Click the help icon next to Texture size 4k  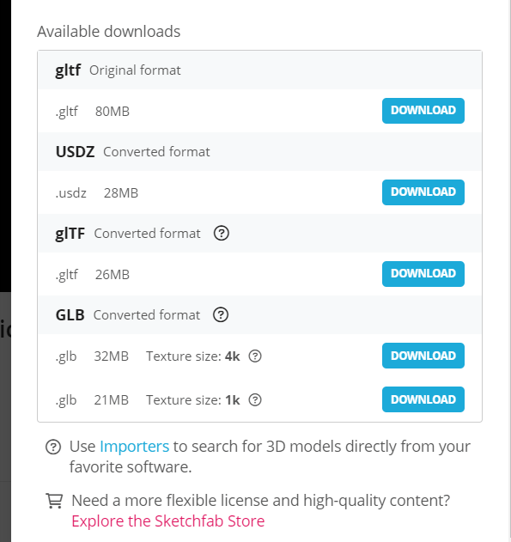tap(255, 356)
